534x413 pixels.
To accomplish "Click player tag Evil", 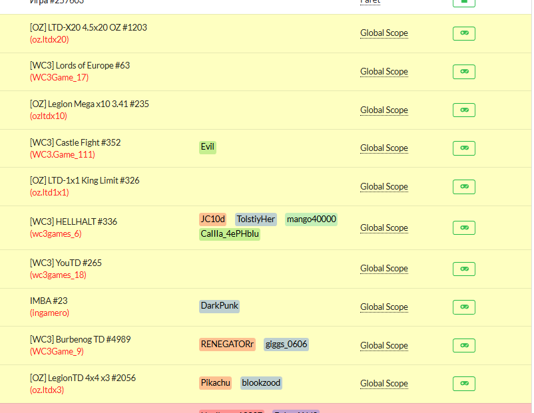I will (x=208, y=147).
